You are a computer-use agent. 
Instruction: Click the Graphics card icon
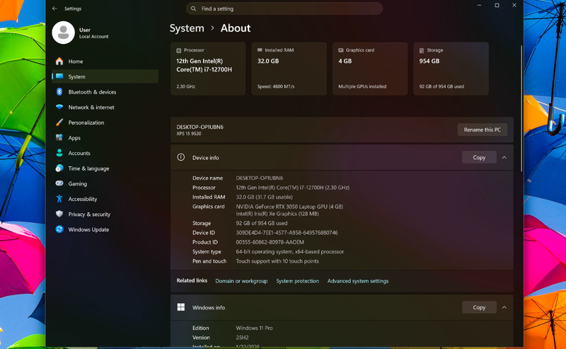(x=341, y=50)
